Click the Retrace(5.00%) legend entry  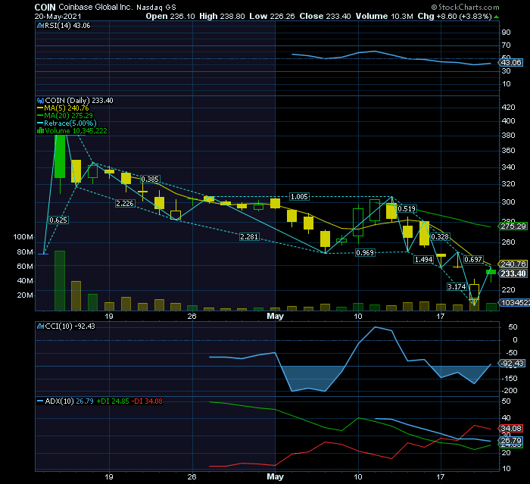[x=67, y=123]
